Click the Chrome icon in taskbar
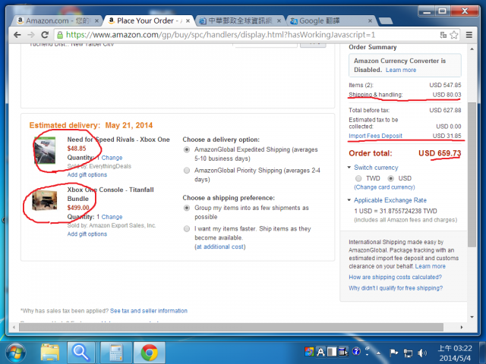 [x=149, y=353]
